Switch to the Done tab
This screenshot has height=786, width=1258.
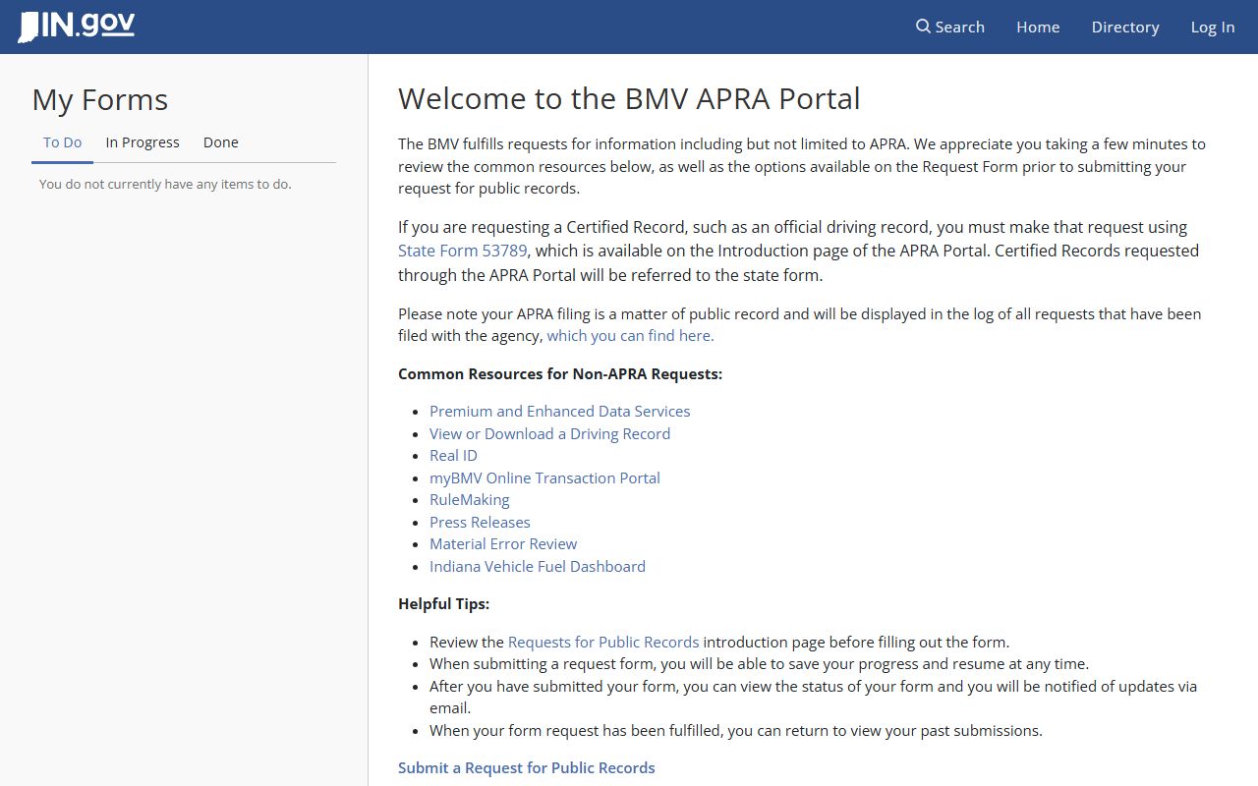point(221,142)
